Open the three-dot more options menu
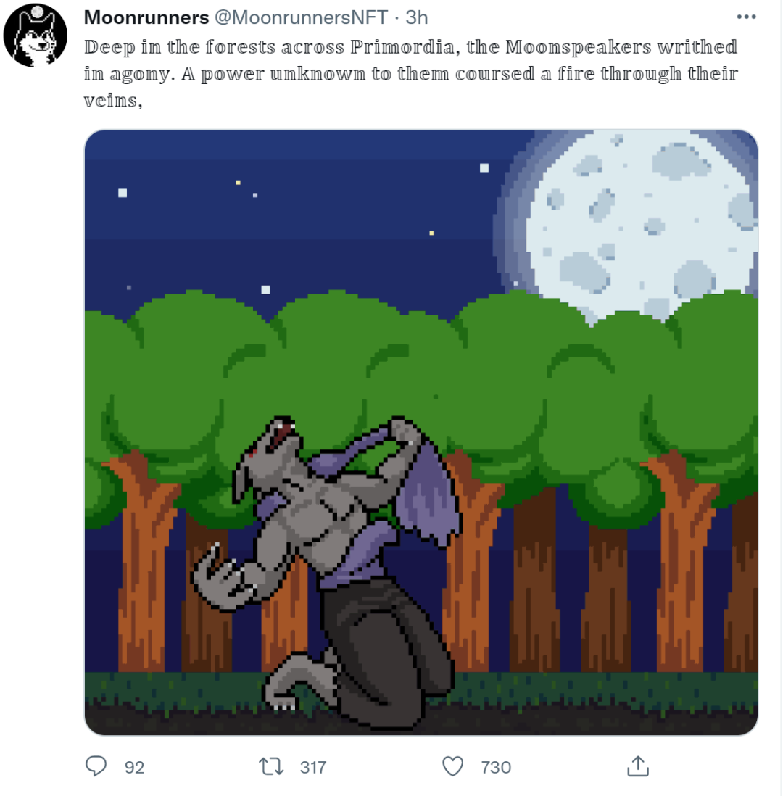The width and height of the screenshot is (783, 796). tap(746, 17)
